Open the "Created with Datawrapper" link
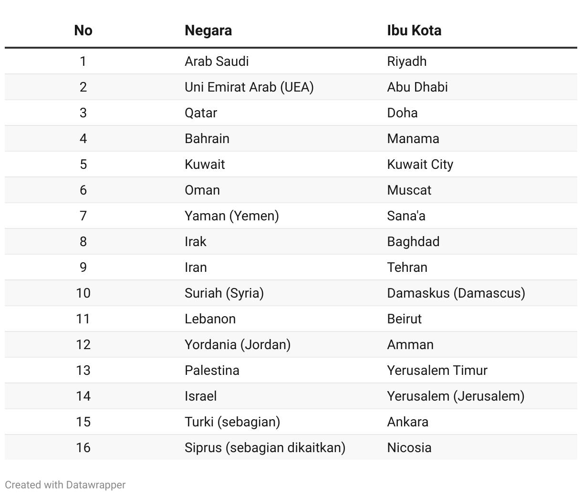Screen dimensions: 582x496 click(x=65, y=485)
